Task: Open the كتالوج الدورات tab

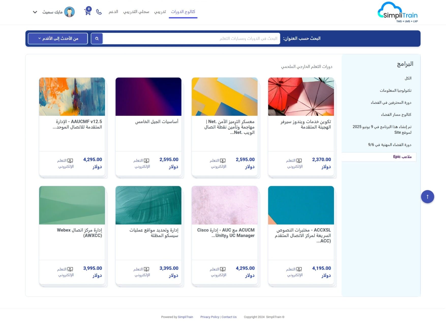Action: click(x=183, y=12)
